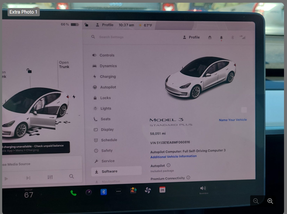Click the Name Your Vehicle link

pos(233,120)
